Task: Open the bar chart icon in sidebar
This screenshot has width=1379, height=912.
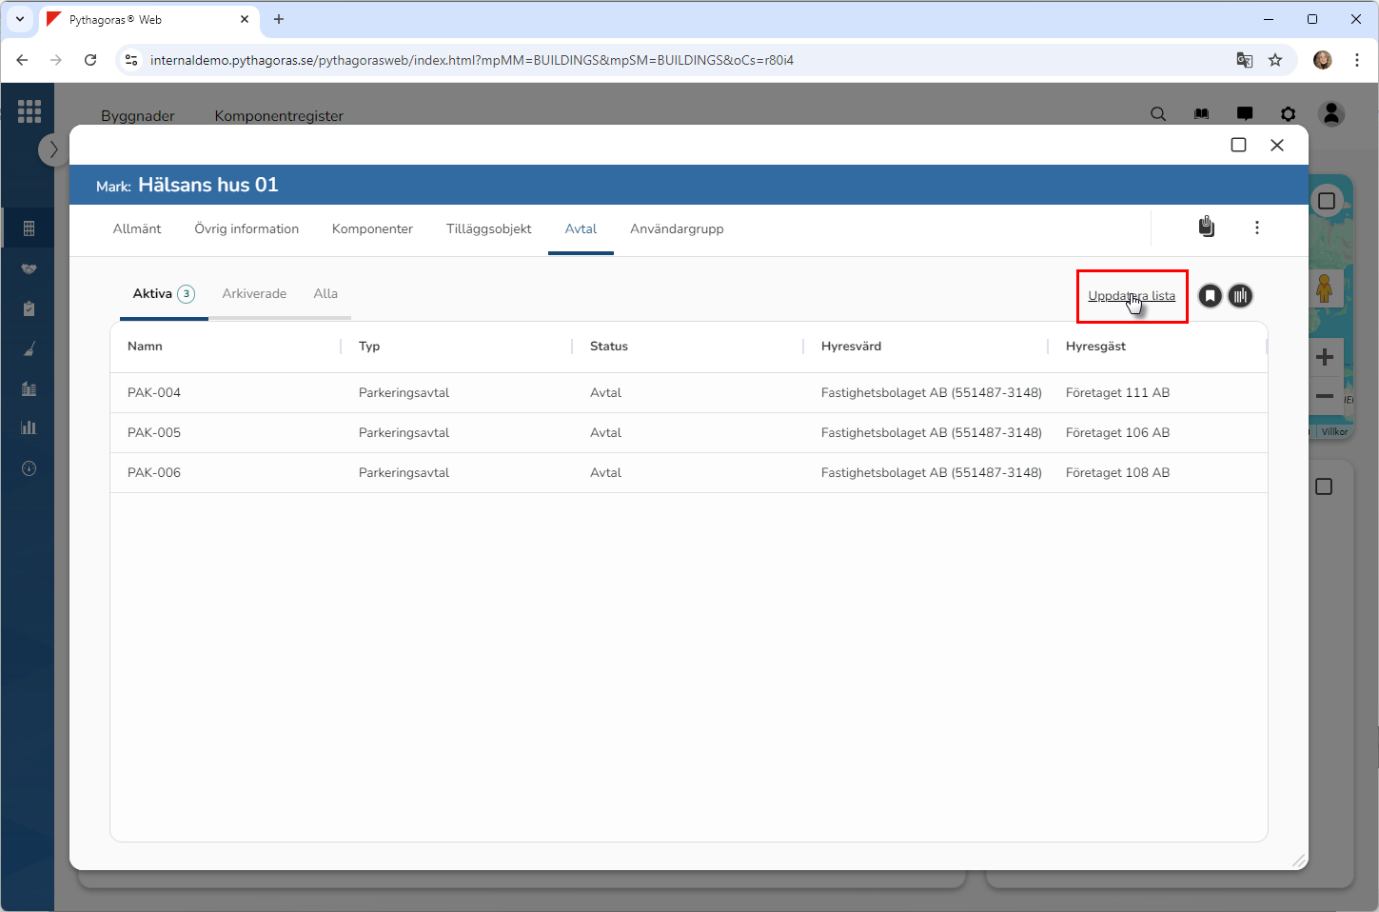Action: [29, 427]
